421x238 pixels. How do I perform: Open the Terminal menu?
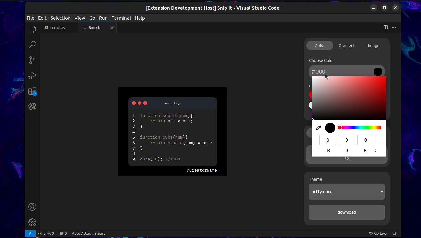121,18
